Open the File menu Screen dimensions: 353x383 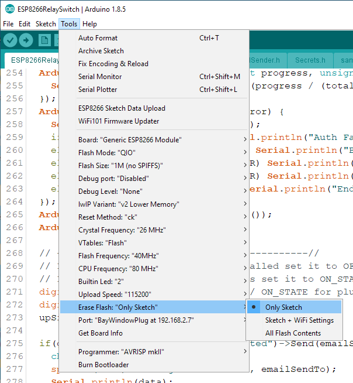[x=8, y=24]
